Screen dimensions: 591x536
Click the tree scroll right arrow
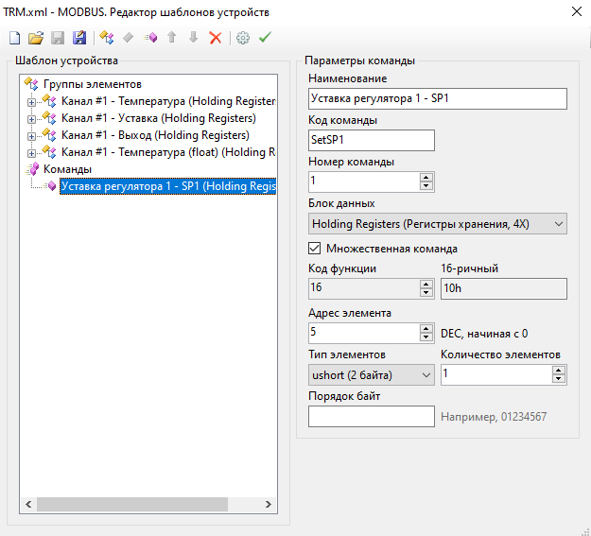268,505
